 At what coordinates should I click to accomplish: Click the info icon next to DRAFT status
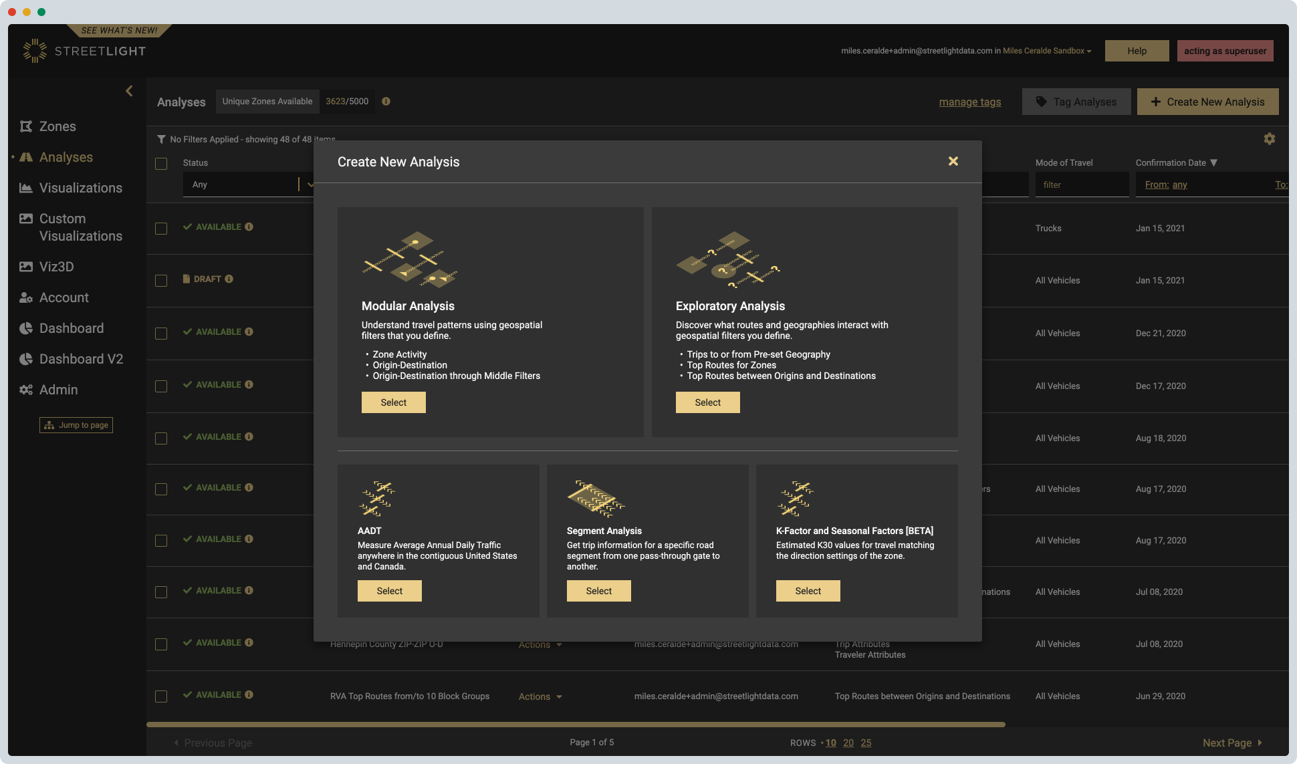pyautogui.click(x=229, y=279)
